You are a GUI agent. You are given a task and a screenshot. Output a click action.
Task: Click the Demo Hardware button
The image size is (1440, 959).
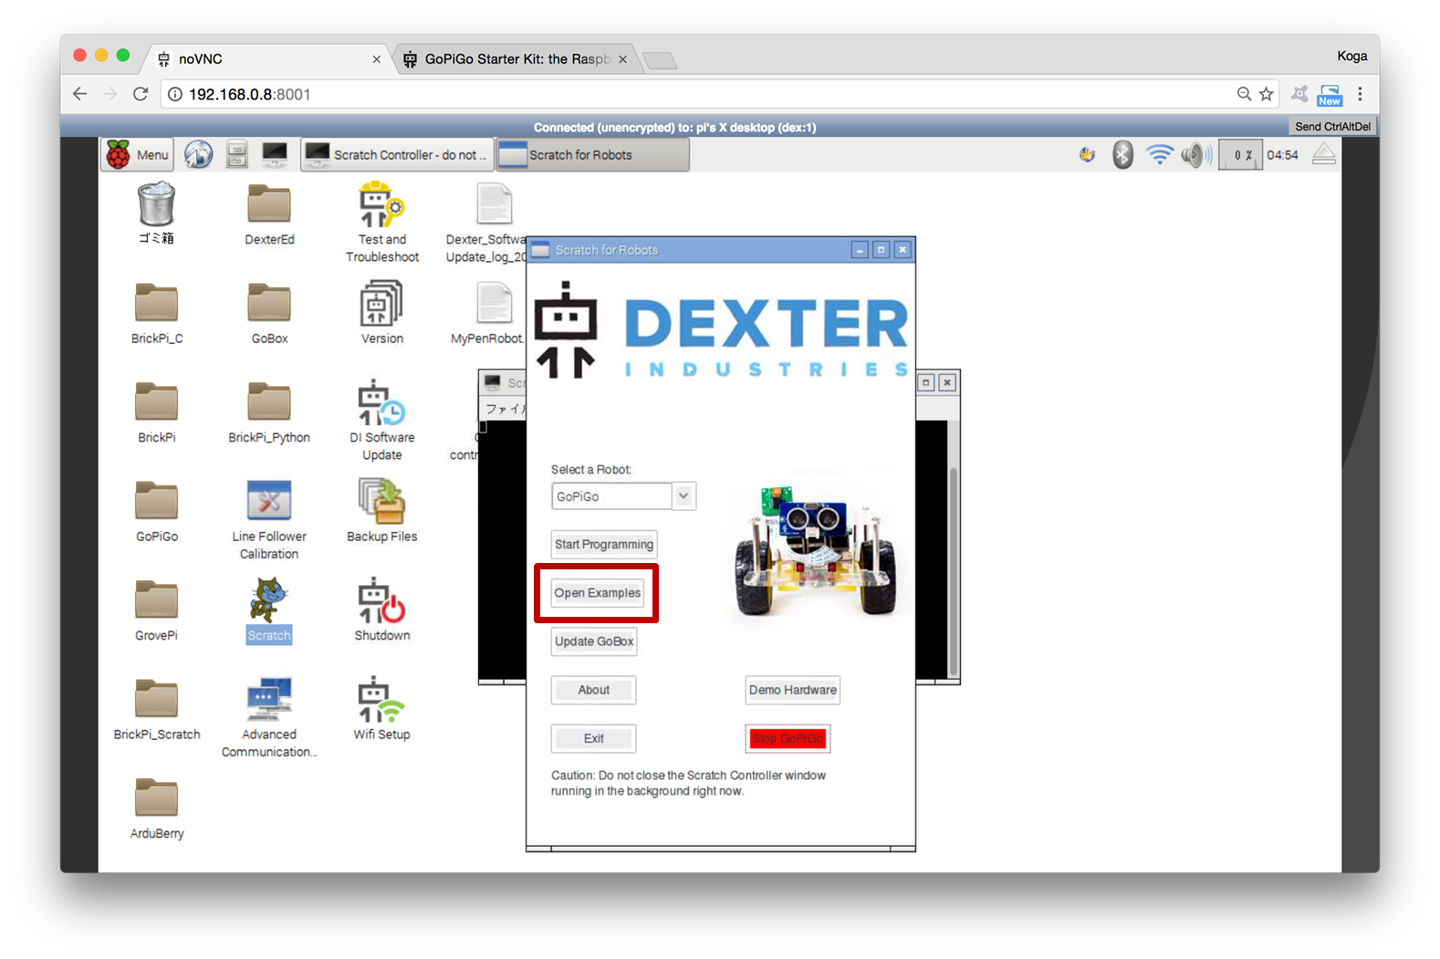[x=792, y=690]
